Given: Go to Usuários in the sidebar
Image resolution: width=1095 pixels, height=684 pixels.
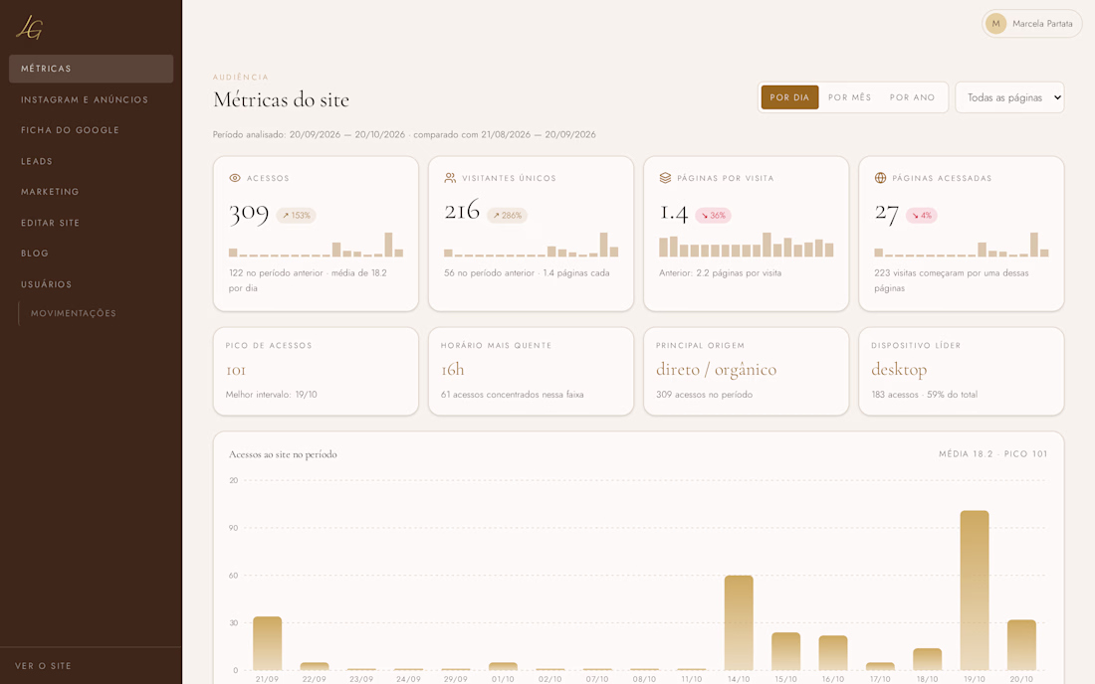Looking at the screenshot, I should click(92, 284).
